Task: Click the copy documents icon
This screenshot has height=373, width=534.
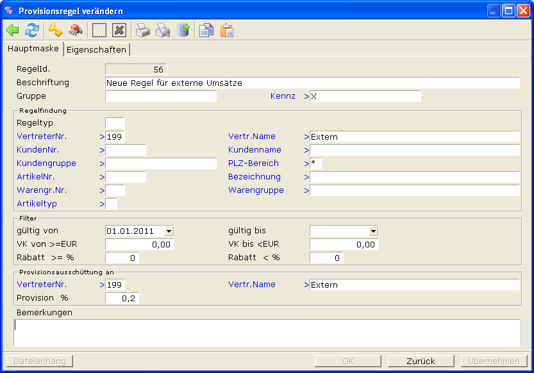Action: point(206,30)
